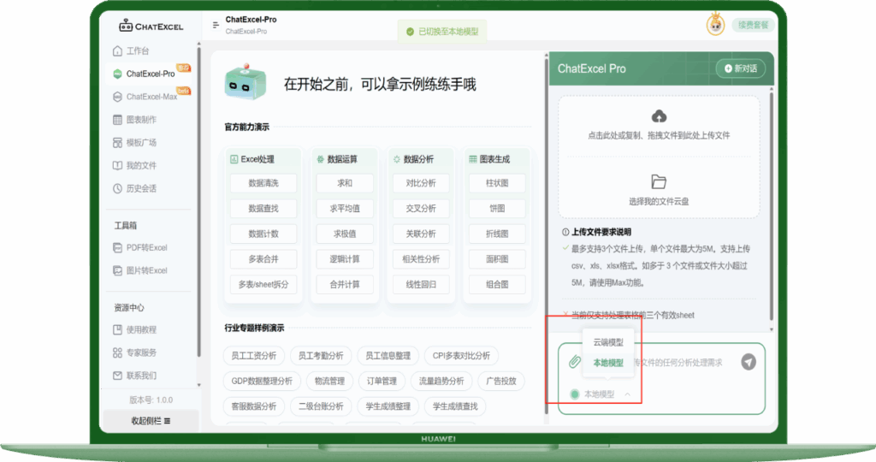The height and width of the screenshot is (462, 876).
Task: Click the 交叉分析 example button
Action: pyautogui.click(x=421, y=209)
